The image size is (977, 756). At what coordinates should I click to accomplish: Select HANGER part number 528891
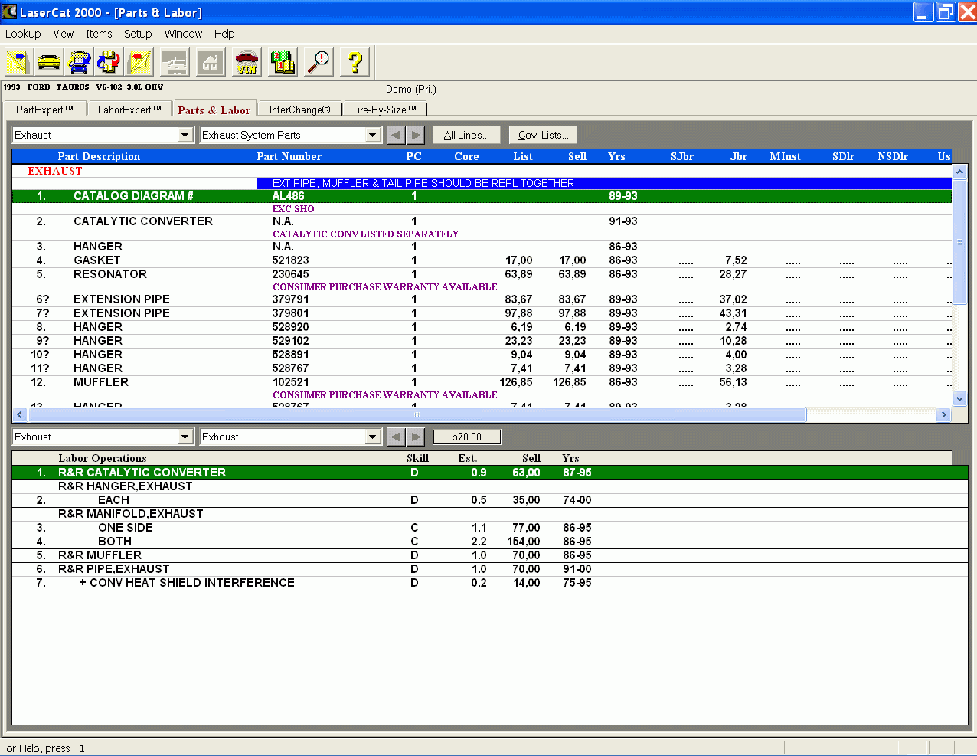pos(482,355)
